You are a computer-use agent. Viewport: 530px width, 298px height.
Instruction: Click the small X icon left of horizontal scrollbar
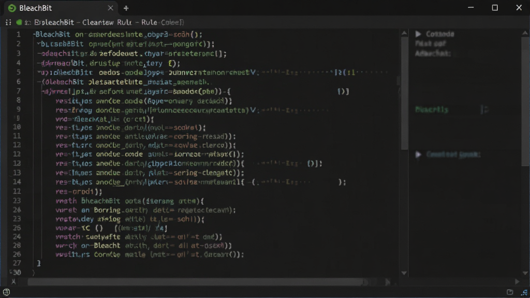click(x=13, y=281)
